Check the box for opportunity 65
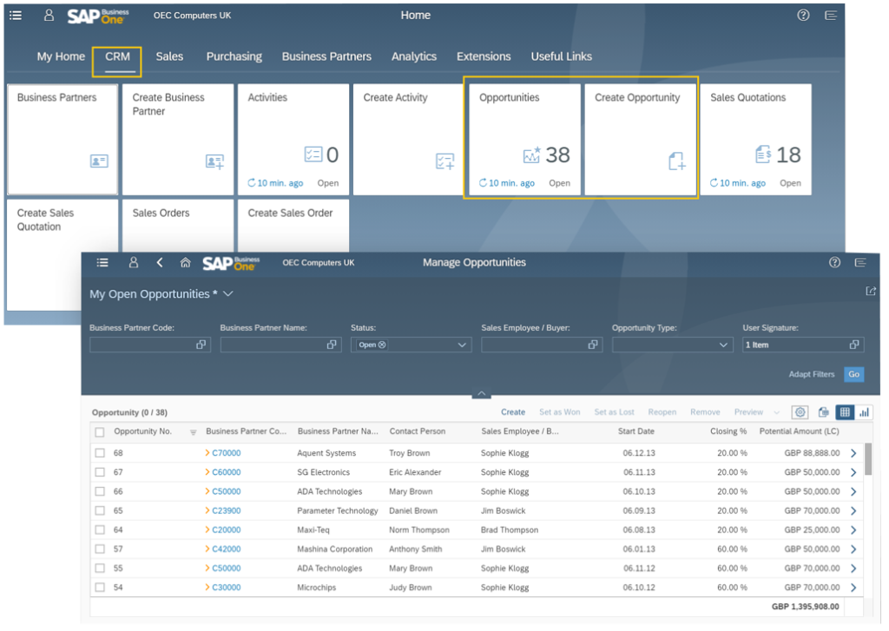The width and height of the screenshot is (889, 631). point(100,511)
